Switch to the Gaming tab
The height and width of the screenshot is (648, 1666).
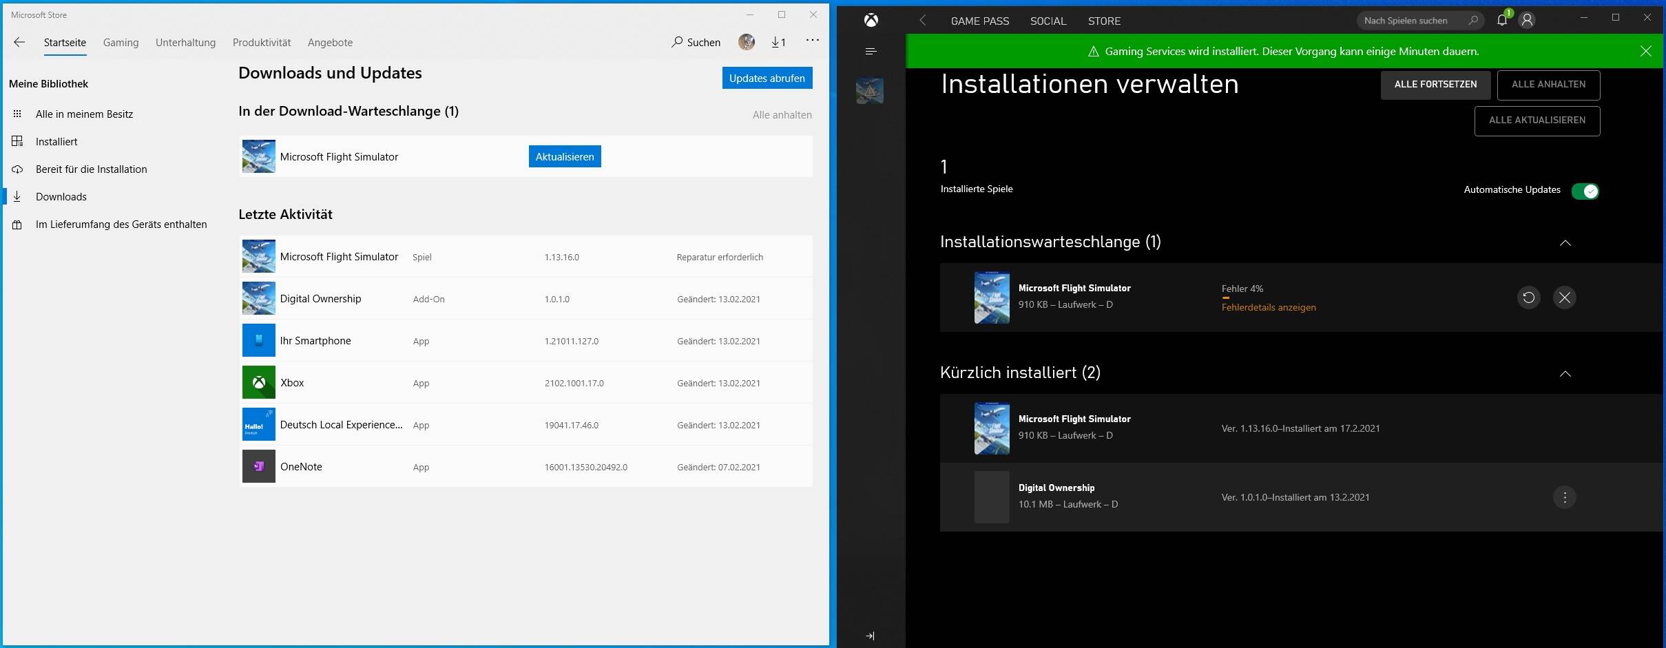point(121,43)
